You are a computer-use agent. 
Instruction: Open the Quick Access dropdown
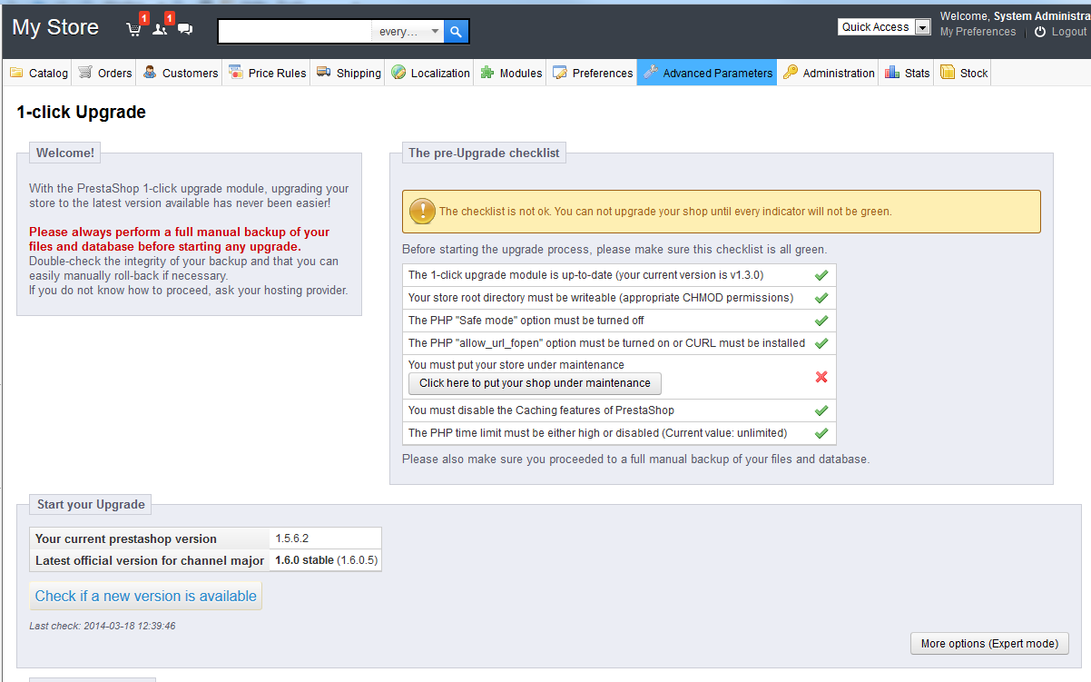[884, 27]
